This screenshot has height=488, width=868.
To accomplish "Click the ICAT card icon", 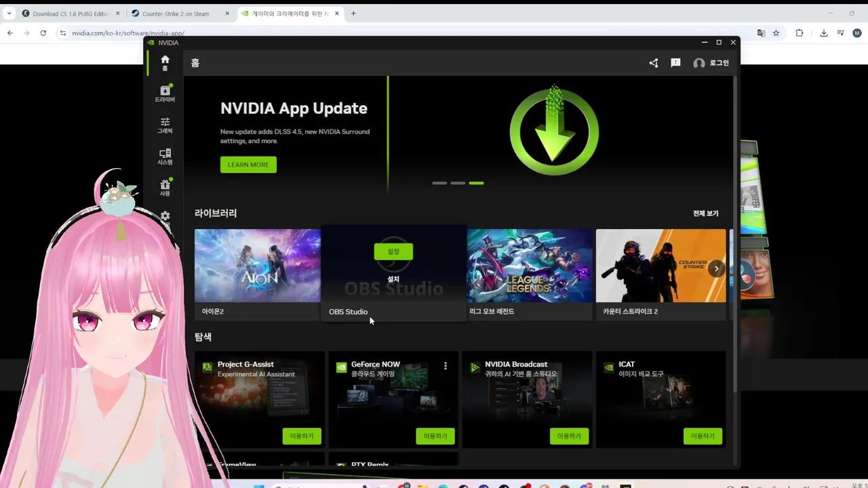I will point(608,367).
